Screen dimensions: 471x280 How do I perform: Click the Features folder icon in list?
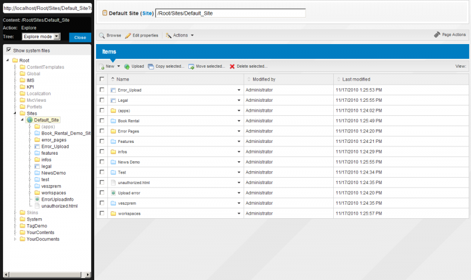pyautogui.click(x=113, y=141)
